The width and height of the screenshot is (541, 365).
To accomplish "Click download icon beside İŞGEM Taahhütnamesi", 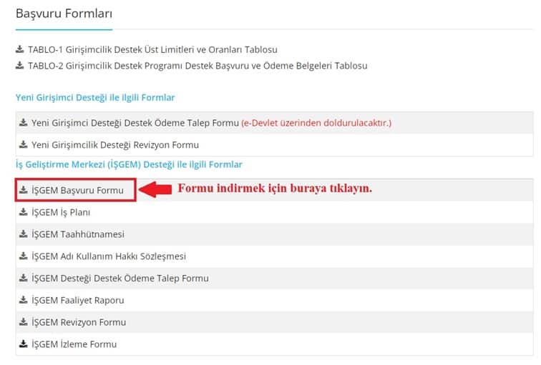I will click(24, 234).
